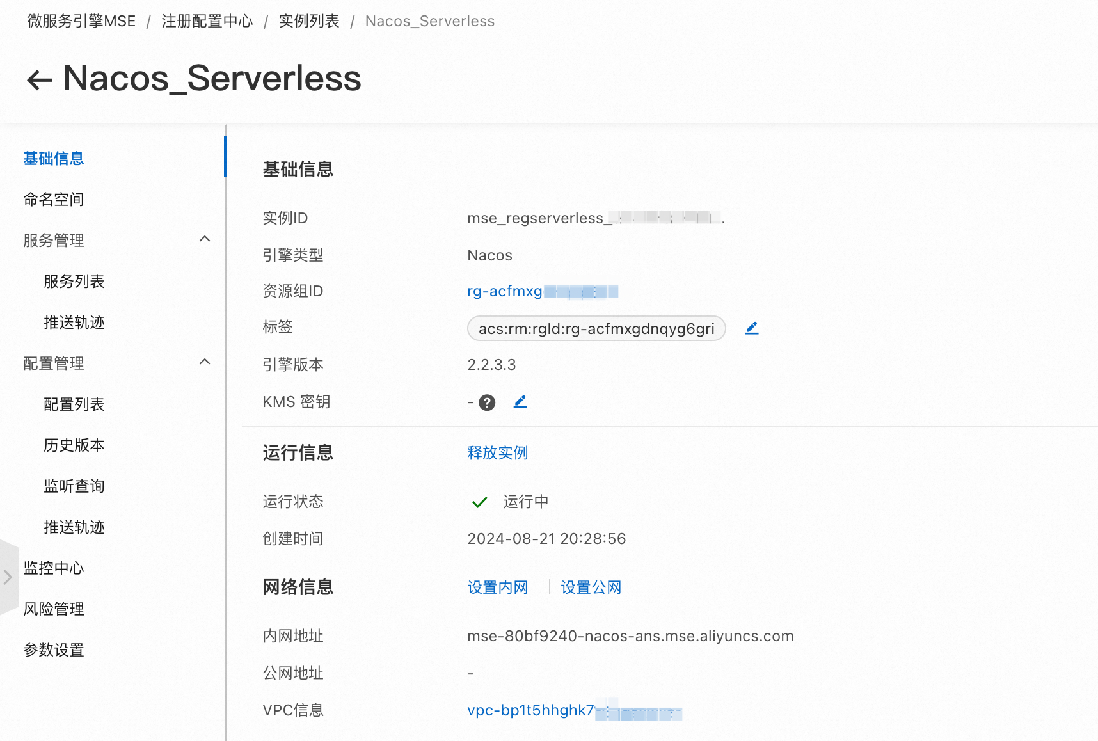1098x741 pixels.
Task: Navigate to 实例列表 via the breadcrumb
Action: coord(310,20)
